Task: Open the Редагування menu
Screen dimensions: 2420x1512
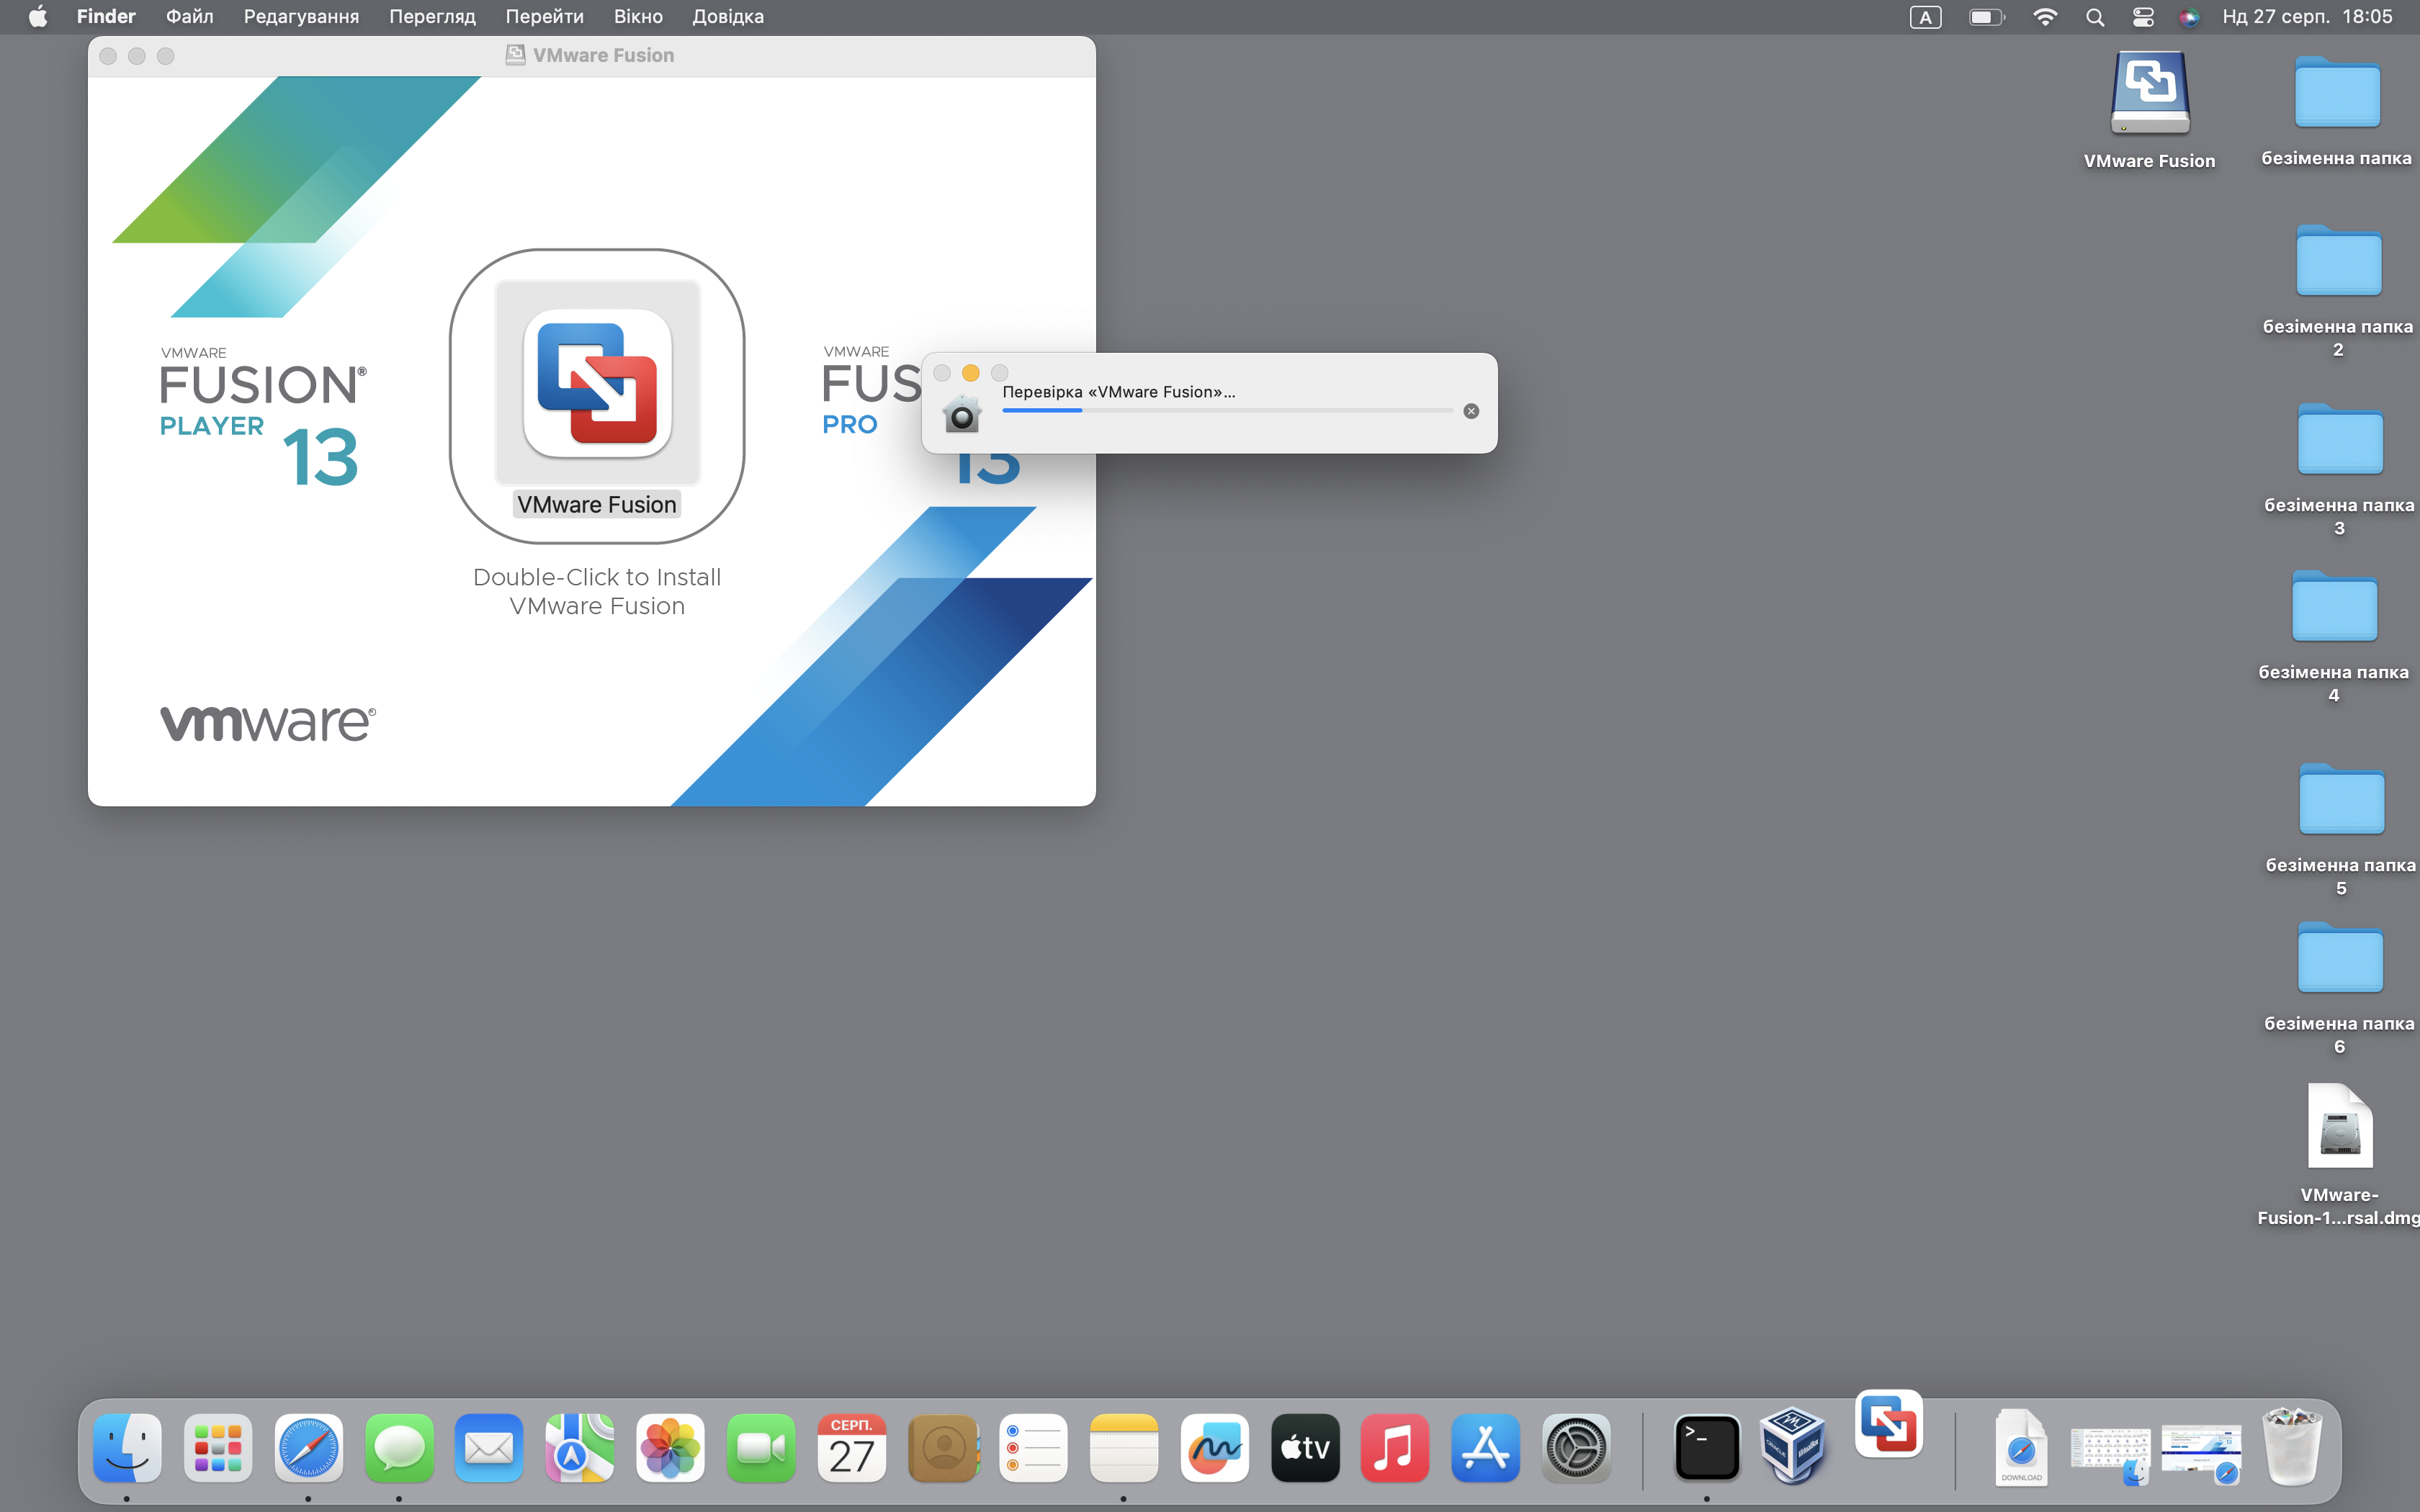Action: point(301,16)
